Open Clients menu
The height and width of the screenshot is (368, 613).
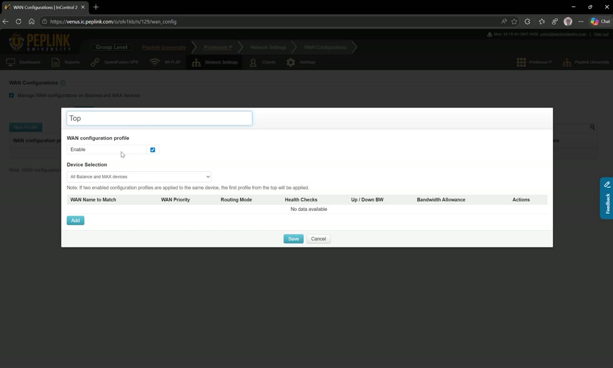pos(262,62)
